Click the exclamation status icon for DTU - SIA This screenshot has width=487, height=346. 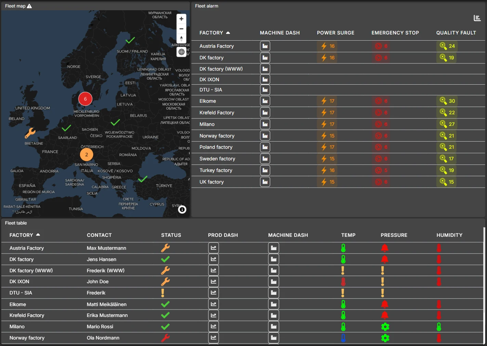tap(163, 293)
